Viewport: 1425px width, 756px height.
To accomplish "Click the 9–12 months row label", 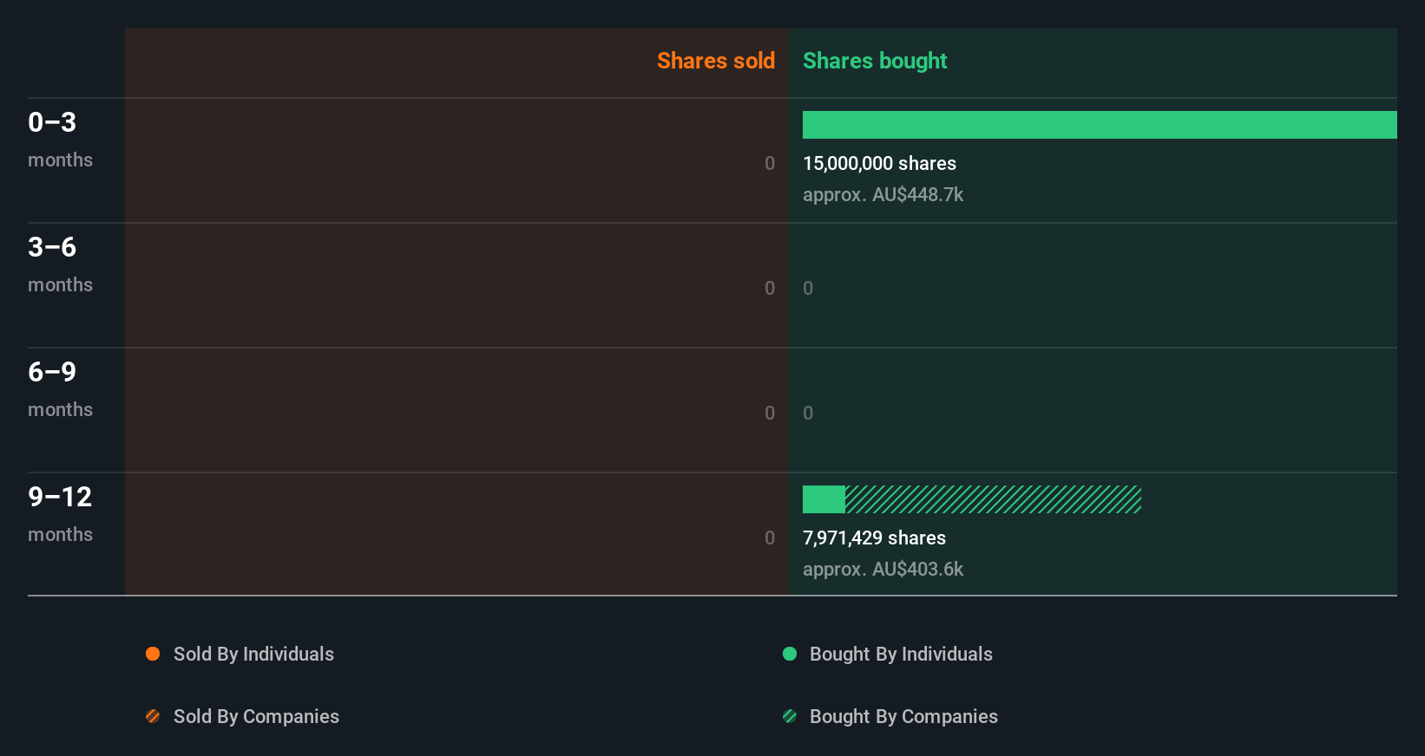I will tap(60, 514).
